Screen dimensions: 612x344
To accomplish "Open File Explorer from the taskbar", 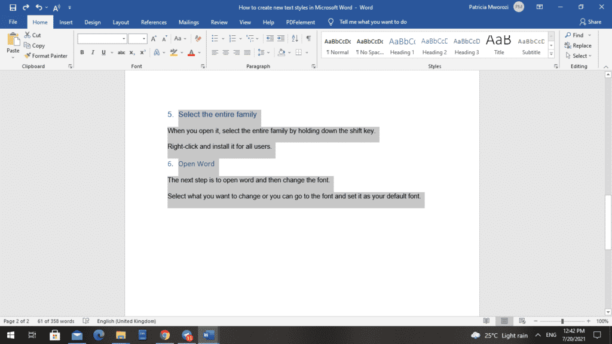I will pos(121,335).
